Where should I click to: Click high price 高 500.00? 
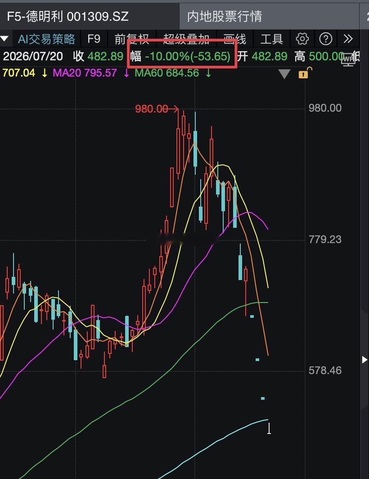tap(319, 56)
